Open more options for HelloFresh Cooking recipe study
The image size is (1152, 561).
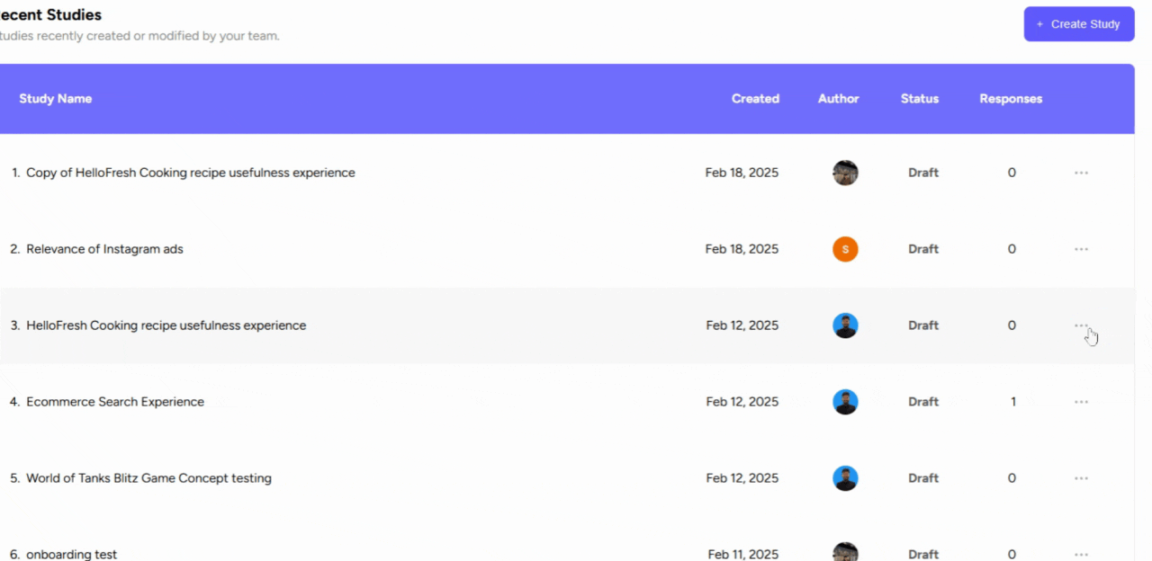click(x=1081, y=325)
